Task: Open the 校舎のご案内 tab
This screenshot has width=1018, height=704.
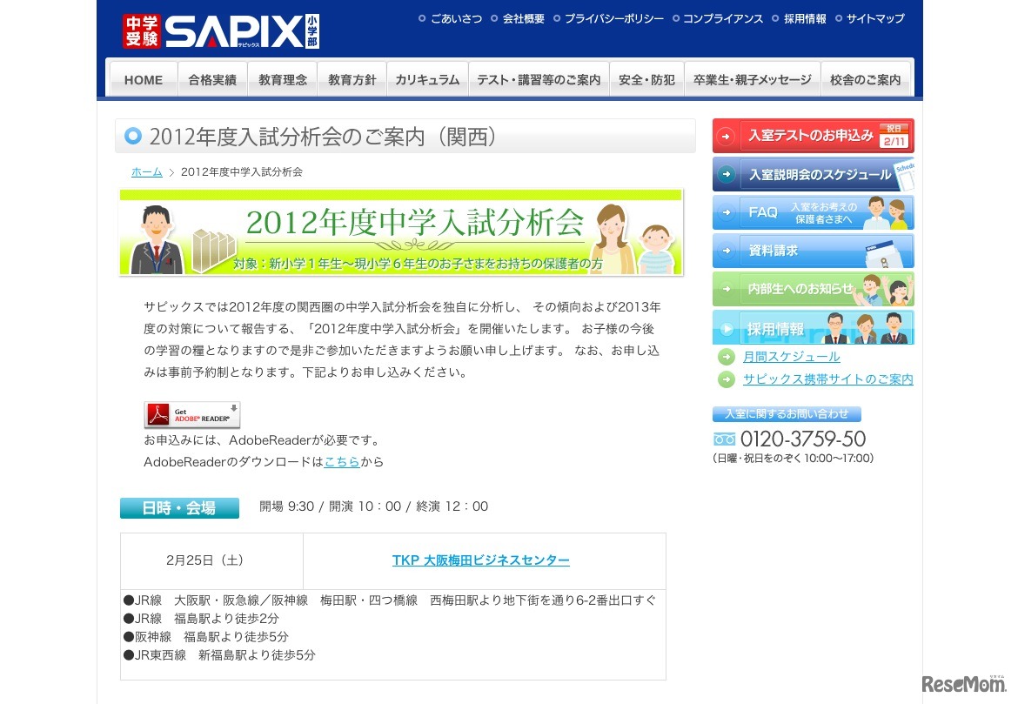Action: (x=867, y=79)
